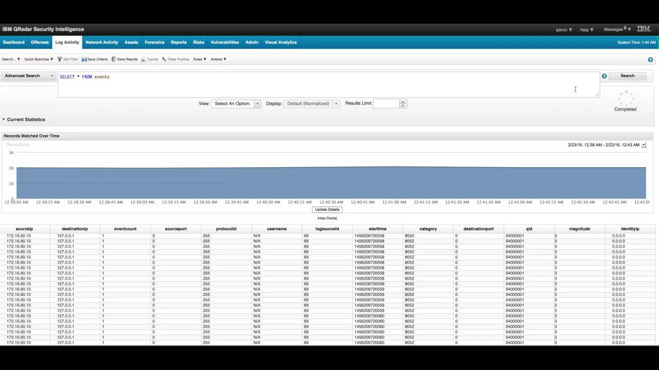This screenshot has width=659, height=370.
Task: Sort by protocolid column header
Action: point(226,229)
